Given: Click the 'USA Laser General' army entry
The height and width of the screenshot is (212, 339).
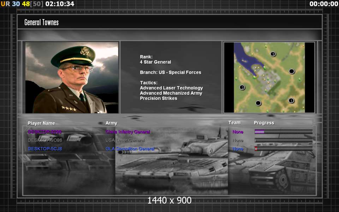Looking at the screenshot, I should coord(125,140).
